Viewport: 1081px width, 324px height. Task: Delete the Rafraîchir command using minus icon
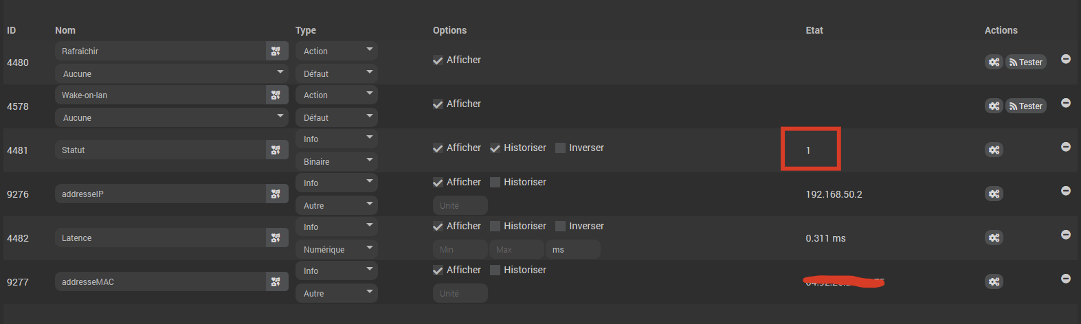click(x=1066, y=59)
